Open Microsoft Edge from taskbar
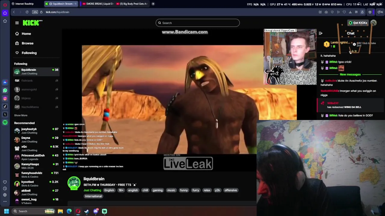This screenshot has width=385, height=216. point(69,211)
